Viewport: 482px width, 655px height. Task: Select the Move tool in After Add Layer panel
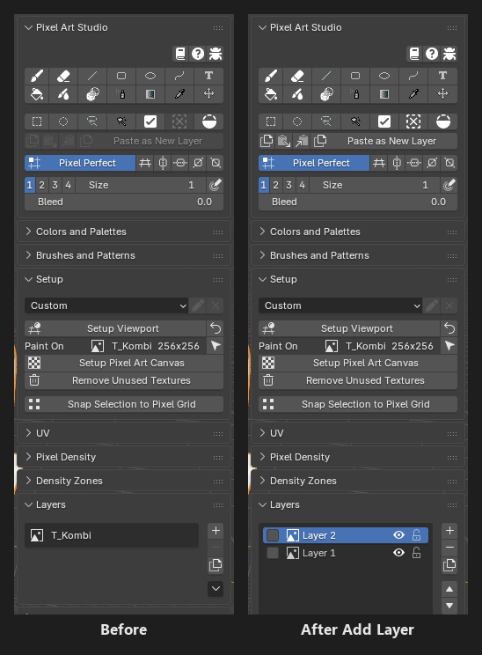coord(442,94)
